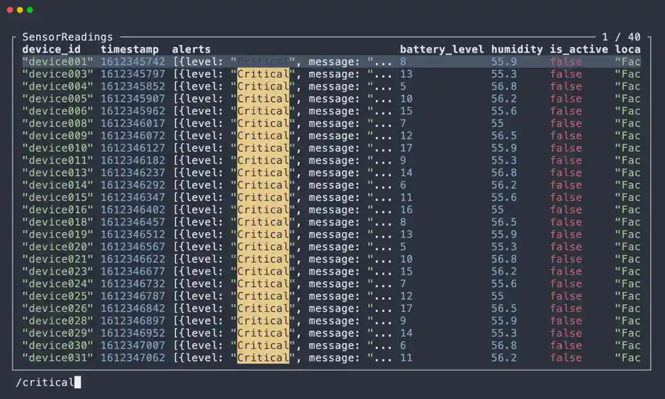This screenshot has height=399, width=665.
Task: Select the "device009" cell
Action: [x=58, y=136]
